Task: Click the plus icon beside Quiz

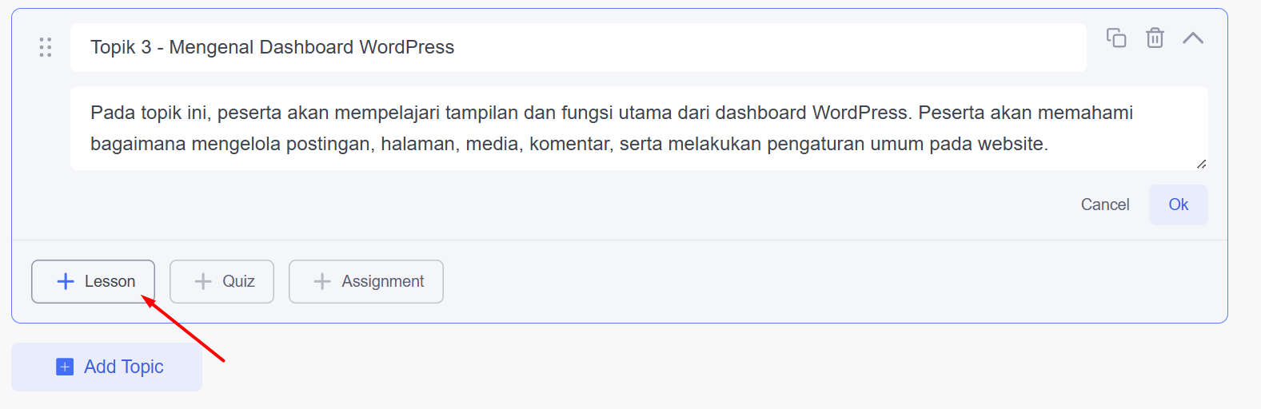Action: point(203,281)
